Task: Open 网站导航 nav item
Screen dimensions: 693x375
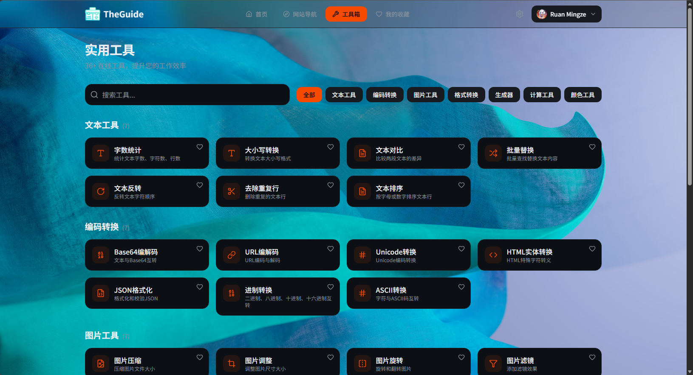Action: (300, 14)
